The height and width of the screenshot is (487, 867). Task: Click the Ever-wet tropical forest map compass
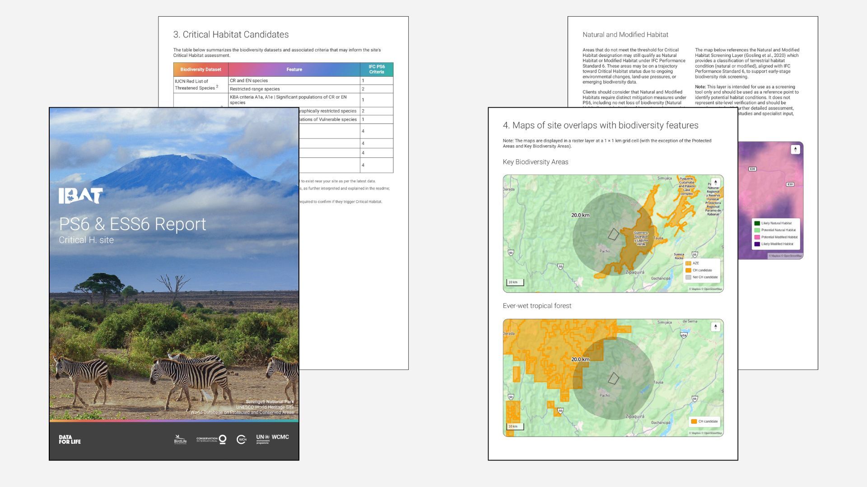715,326
